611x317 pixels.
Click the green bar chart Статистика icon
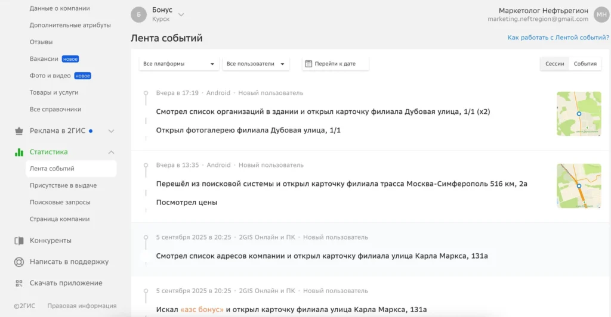[18, 152]
